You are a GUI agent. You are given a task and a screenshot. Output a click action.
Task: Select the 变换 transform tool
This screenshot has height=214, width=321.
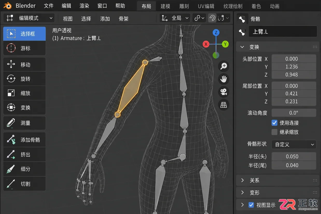tap(24, 107)
